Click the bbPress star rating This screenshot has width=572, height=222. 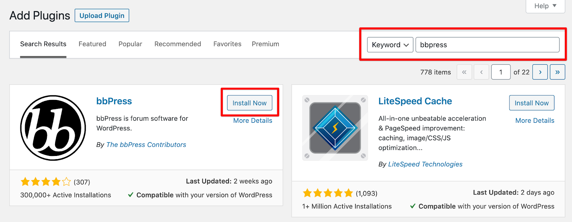point(46,182)
